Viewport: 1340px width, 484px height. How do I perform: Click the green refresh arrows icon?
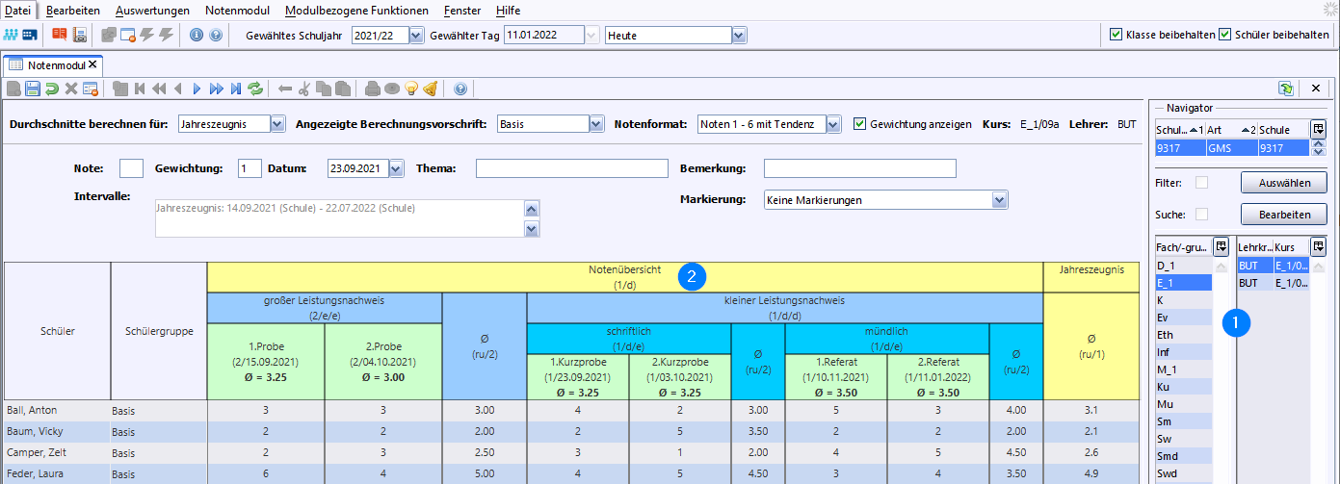pyautogui.click(x=255, y=89)
